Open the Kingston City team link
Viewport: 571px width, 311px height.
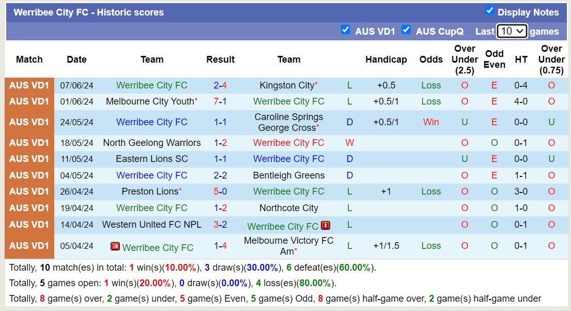tap(285, 85)
